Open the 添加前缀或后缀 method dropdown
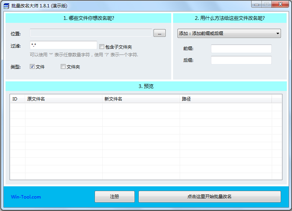Screen dimensions: 292x211 tap(229, 34)
